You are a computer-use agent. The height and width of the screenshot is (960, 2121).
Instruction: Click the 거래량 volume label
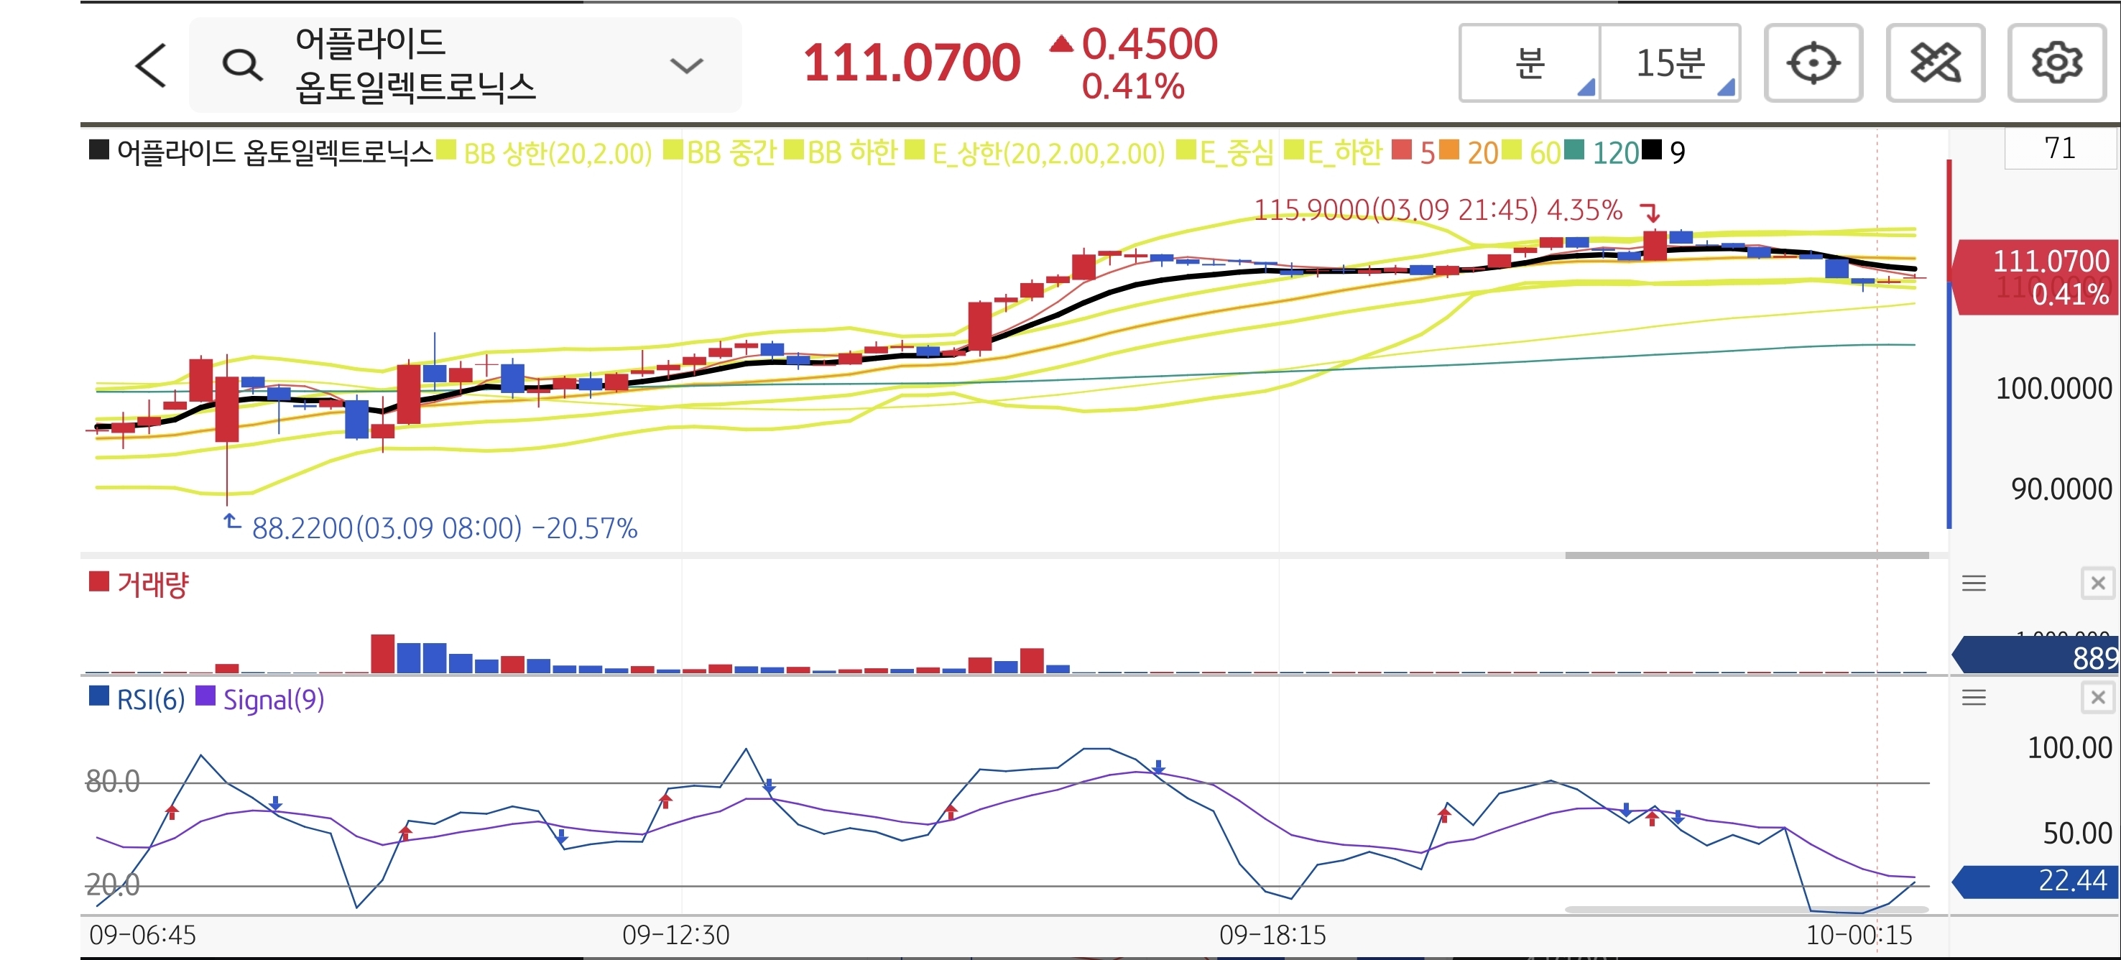152,585
